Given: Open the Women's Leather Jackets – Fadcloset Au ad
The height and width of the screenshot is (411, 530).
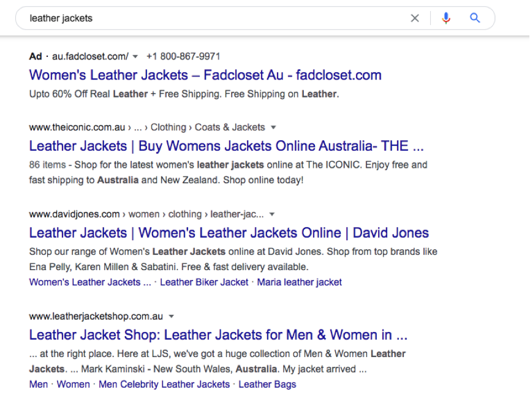Looking at the screenshot, I should coord(205,75).
